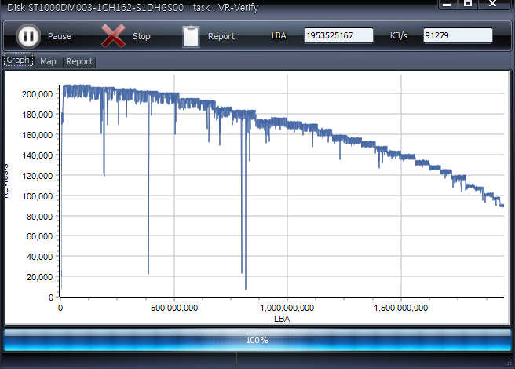Click the 100% progress bar
515x369 pixels.
pyautogui.click(x=257, y=340)
